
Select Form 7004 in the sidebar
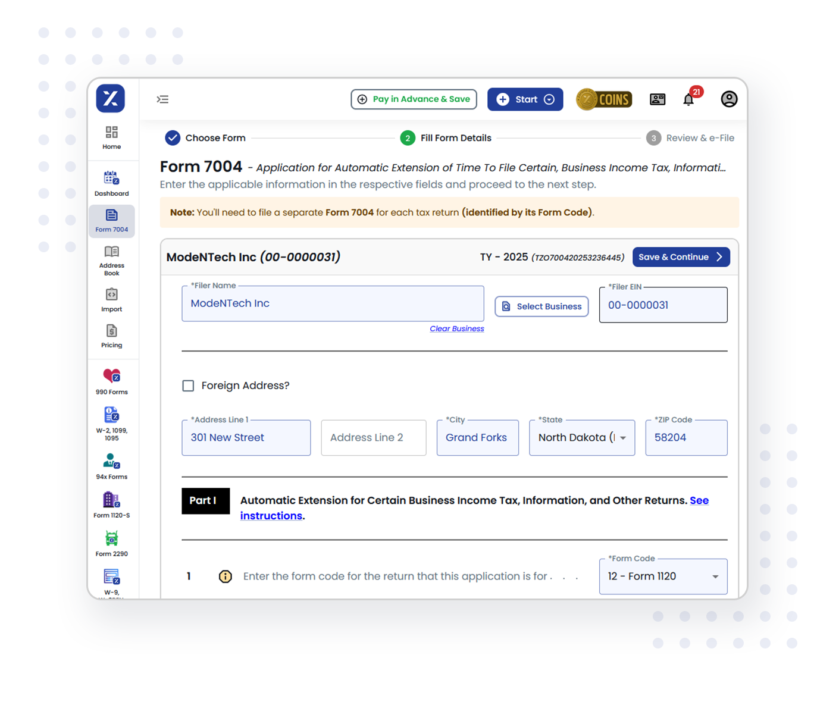[111, 221]
